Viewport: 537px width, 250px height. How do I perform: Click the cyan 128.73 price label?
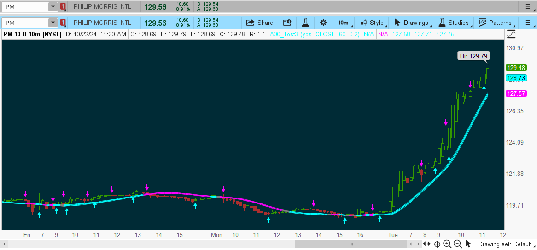click(x=516, y=78)
